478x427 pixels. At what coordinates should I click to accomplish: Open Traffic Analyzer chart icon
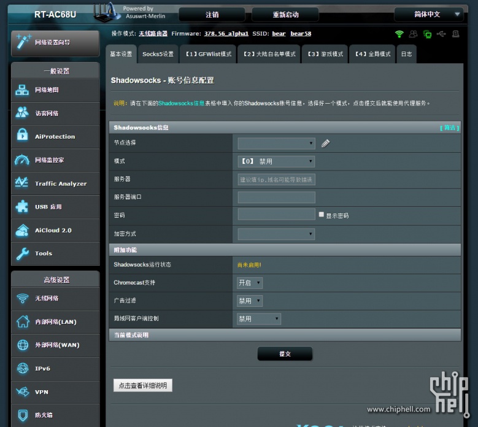tap(22, 182)
